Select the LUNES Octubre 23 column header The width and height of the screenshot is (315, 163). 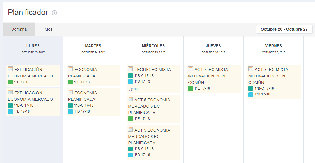(33, 48)
